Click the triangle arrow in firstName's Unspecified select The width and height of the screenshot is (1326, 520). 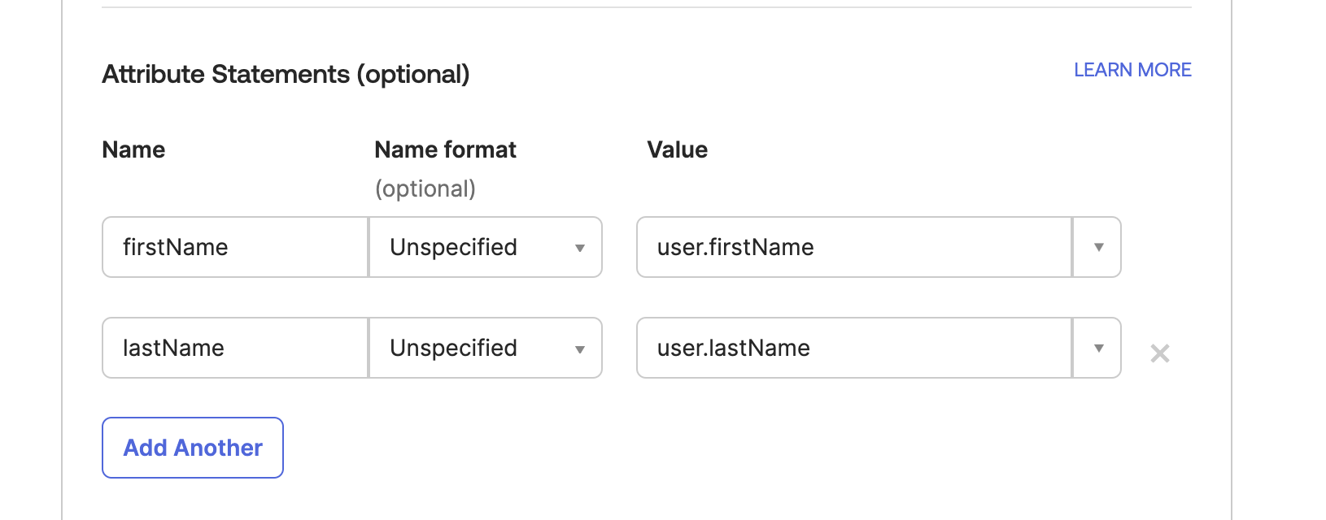pos(580,248)
